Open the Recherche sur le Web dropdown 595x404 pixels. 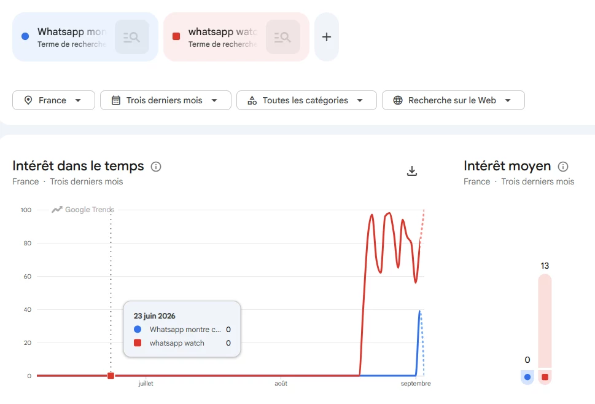[453, 100]
